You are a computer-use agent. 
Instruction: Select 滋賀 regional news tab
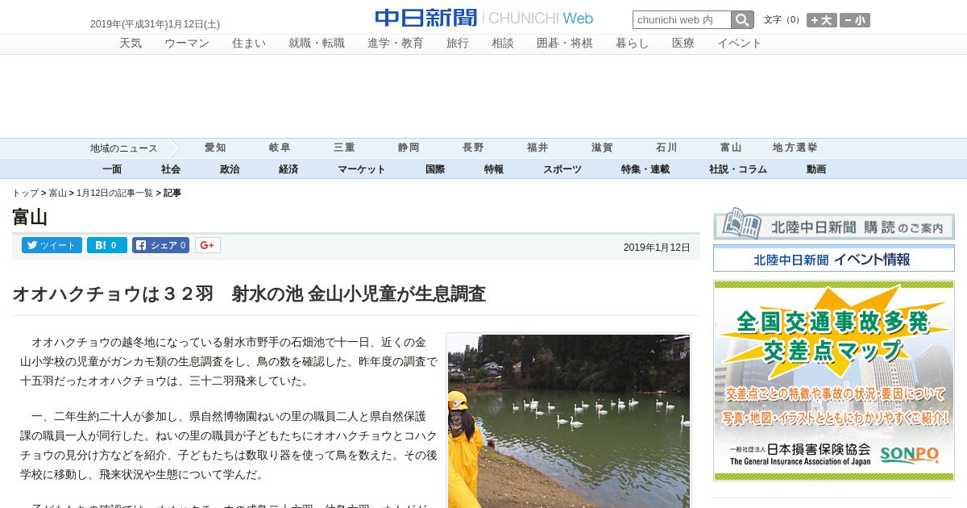pos(602,148)
